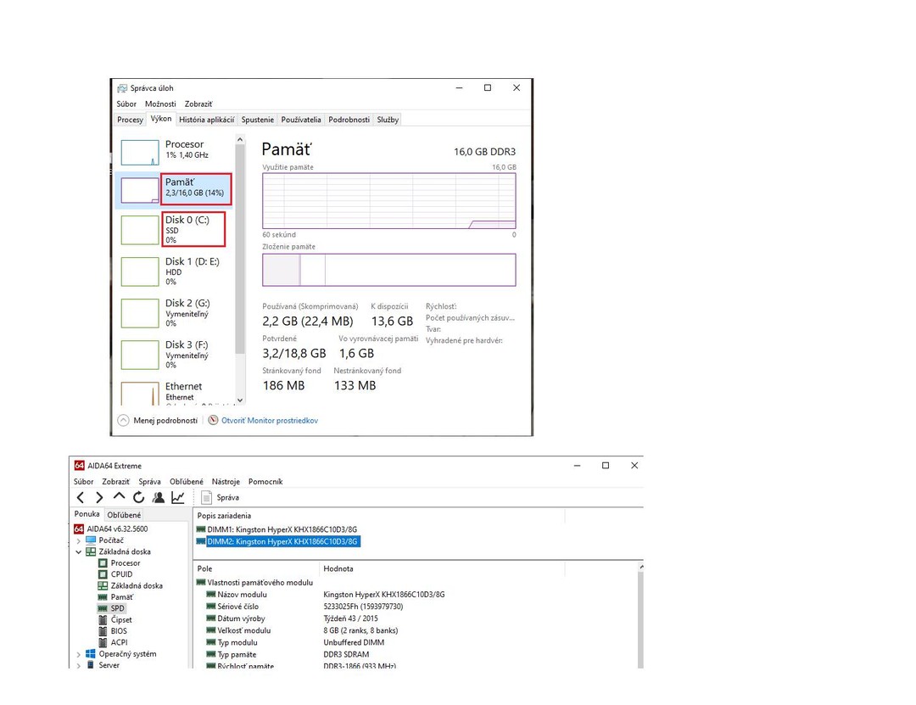916x705 pixels.
Task: Collapse the Základná doska tree node
Action: [x=79, y=551]
